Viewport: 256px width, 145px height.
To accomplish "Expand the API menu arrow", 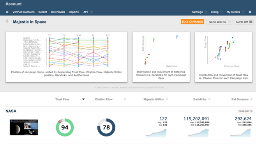I will 92,12.
